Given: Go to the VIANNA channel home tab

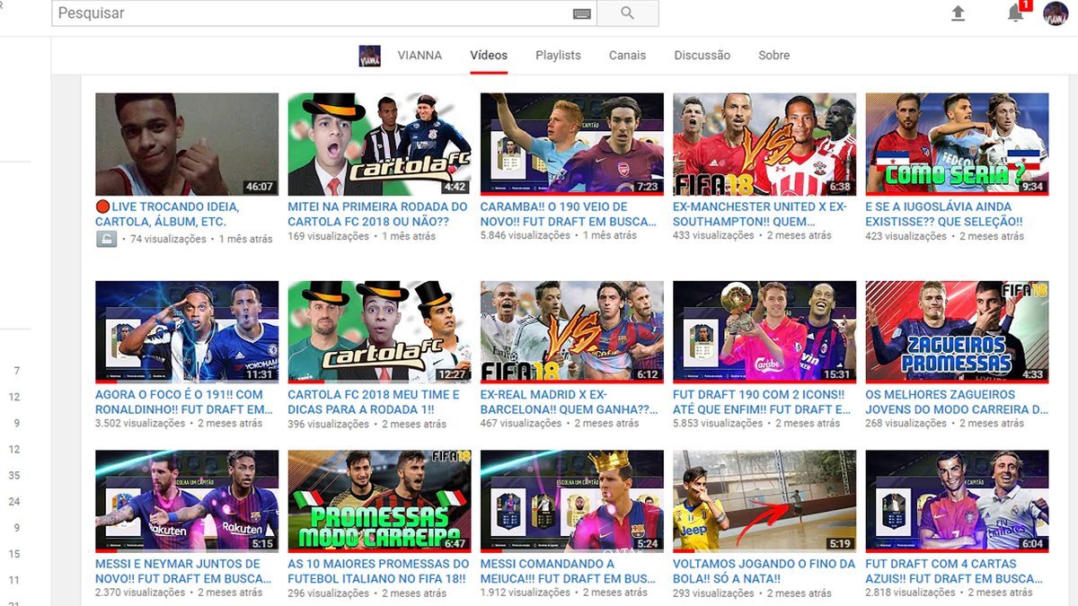Looking at the screenshot, I should pyautogui.click(x=420, y=55).
